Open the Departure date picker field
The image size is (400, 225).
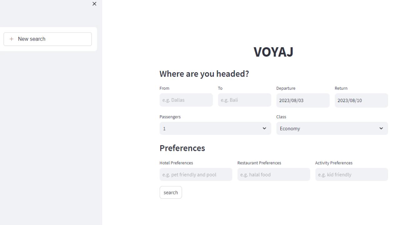pos(302,100)
